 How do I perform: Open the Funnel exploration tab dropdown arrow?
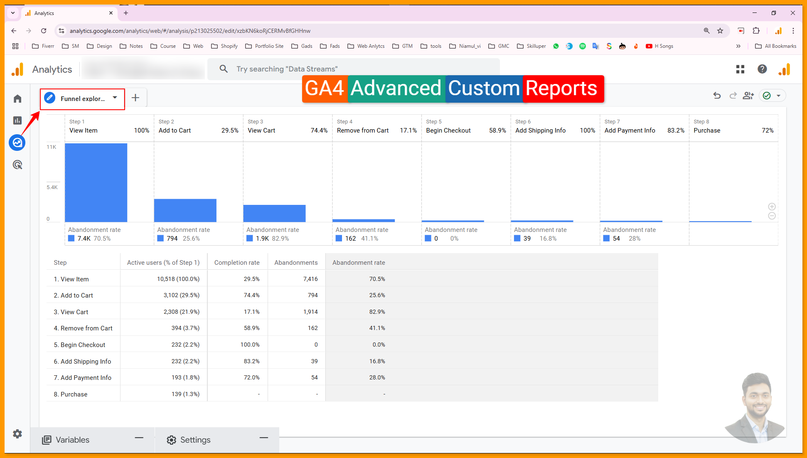tap(115, 98)
